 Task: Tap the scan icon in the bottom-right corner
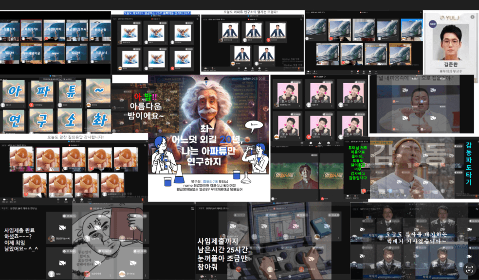pyautogui.click(x=469, y=269)
